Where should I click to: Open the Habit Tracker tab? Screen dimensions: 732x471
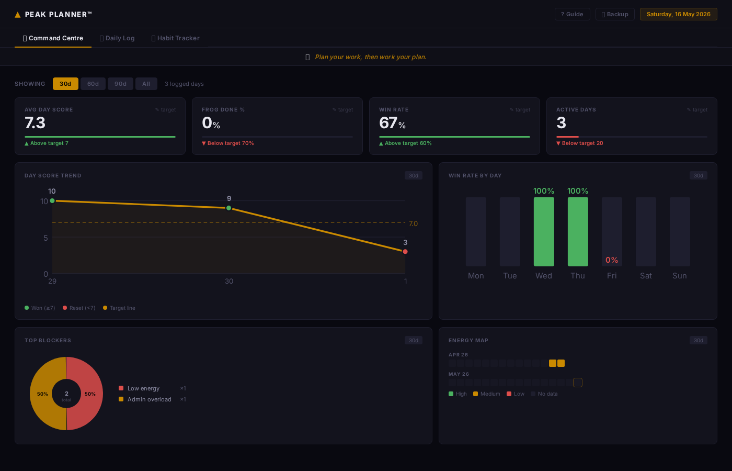[175, 38]
